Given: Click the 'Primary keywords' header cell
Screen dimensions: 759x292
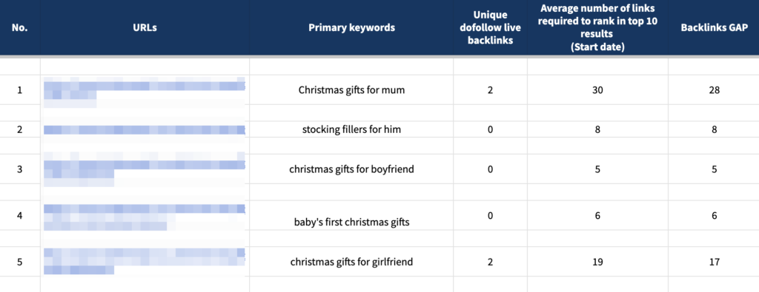Looking at the screenshot, I should click(351, 27).
